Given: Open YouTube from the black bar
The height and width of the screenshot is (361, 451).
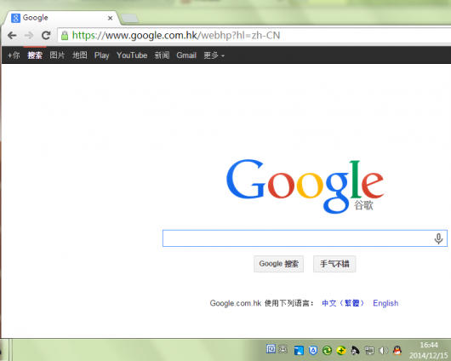Looking at the screenshot, I should [x=132, y=55].
